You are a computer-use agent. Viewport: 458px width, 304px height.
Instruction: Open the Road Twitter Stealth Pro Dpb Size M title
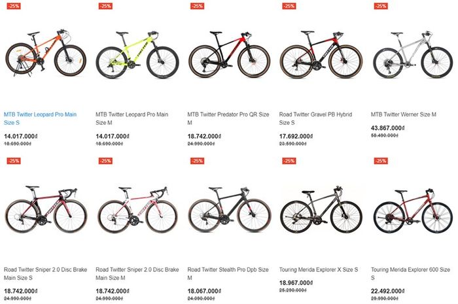tap(228, 274)
